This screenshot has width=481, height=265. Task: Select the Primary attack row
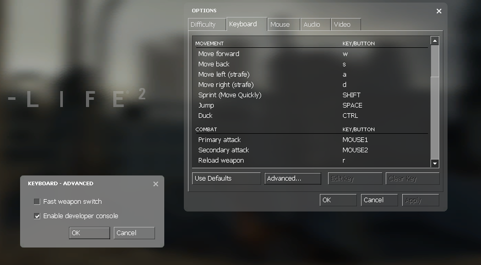coord(312,140)
